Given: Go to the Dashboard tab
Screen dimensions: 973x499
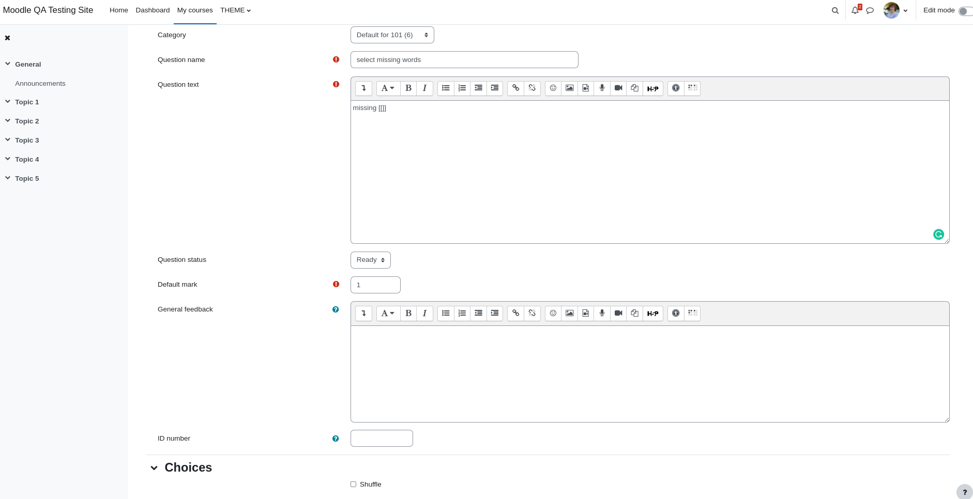Looking at the screenshot, I should [x=153, y=10].
